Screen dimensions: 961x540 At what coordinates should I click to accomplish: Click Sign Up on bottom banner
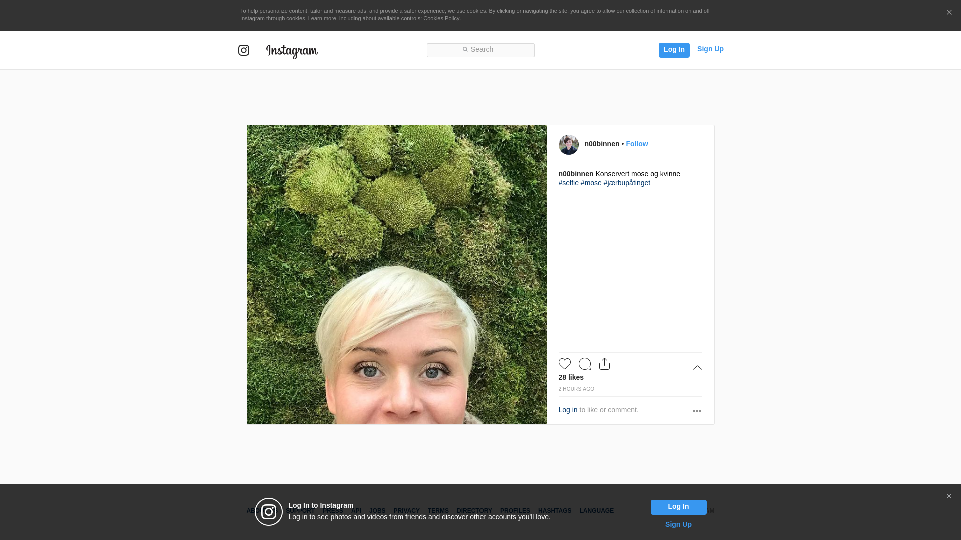click(x=678, y=524)
